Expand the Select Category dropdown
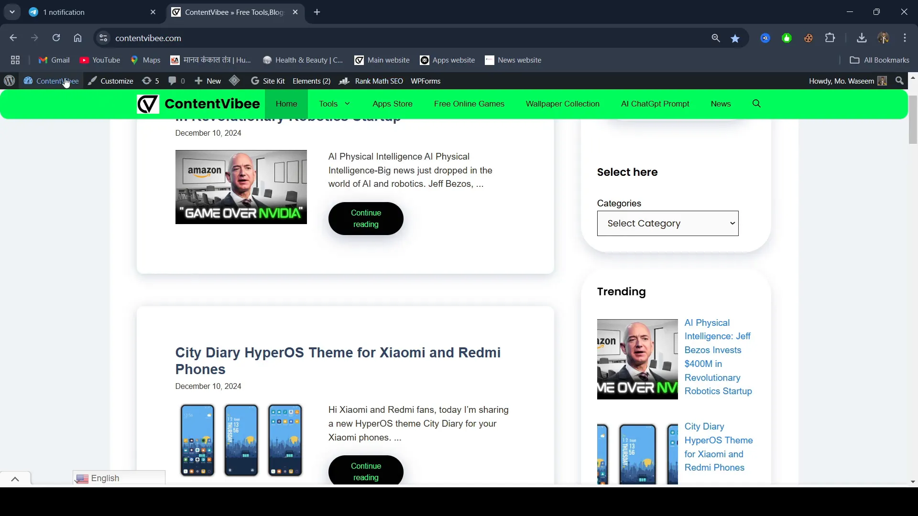The image size is (918, 516). (667, 224)
